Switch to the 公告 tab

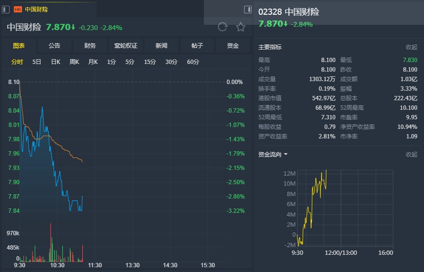(x=55, y=46)
